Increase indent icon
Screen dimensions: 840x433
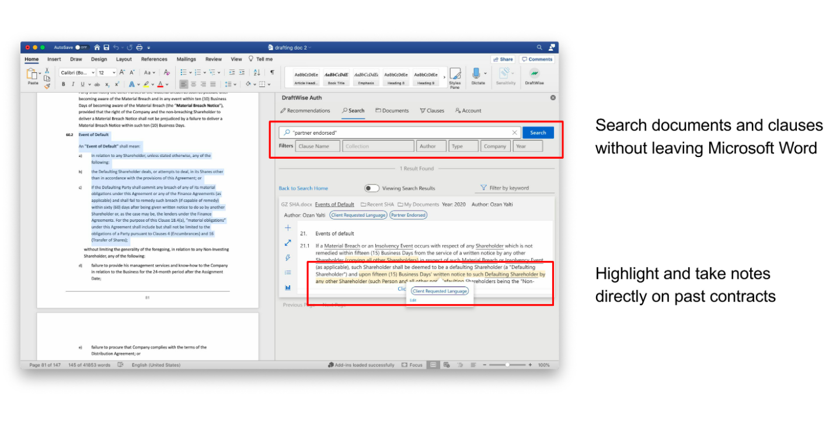click(x=242, y=72)
